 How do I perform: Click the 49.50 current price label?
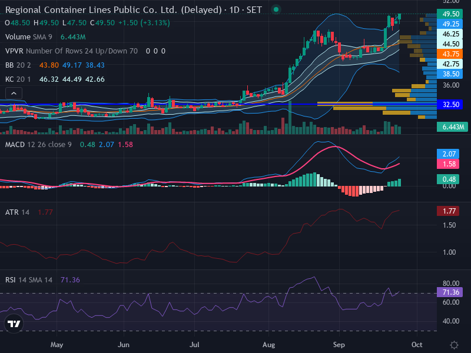tap(450, 14)
